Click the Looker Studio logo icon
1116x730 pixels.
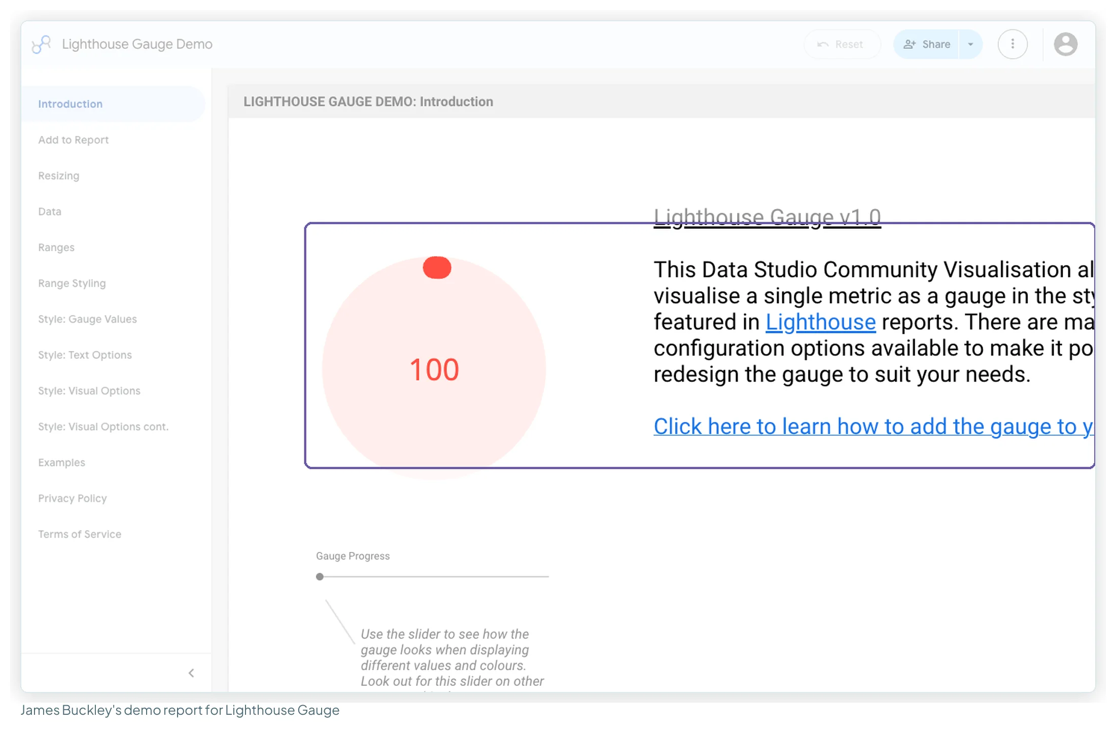tap(41, 44)
